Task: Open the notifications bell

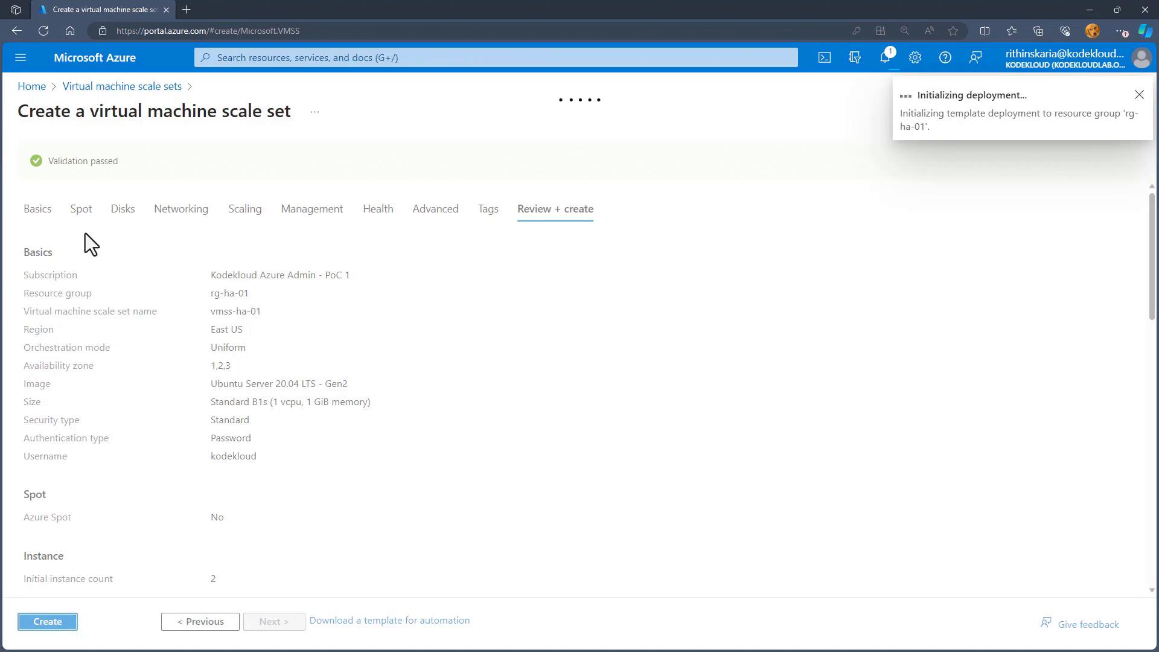Action: click(885, 57)
